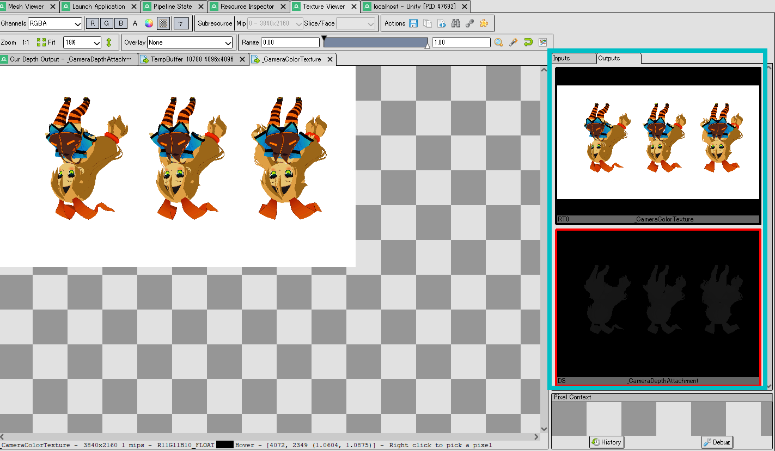Click the History button in Pixel Context
This screenshot has width=775, height=451.
[607, 442]
